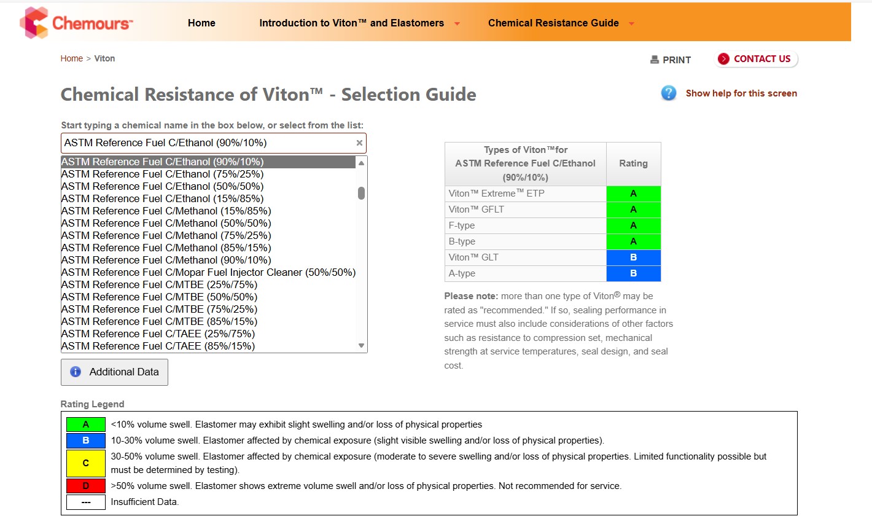The height and width of the screenshot is (532, 872).
Task: Click the blue question mark help icon
Action: pos(668,93)
